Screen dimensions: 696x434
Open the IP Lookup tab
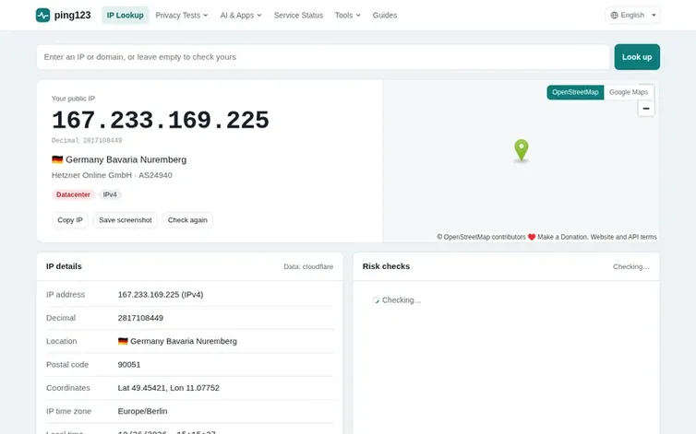[126, 15]
